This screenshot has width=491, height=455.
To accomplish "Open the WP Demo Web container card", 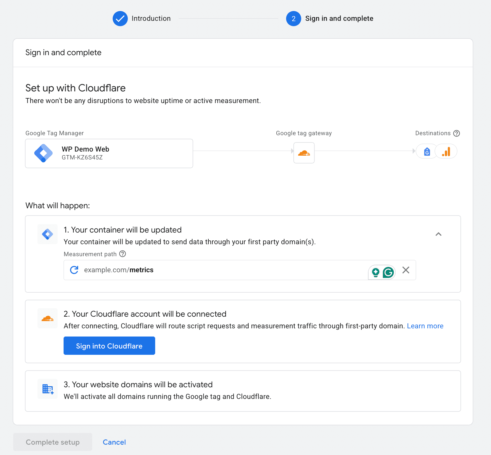I will (x=109, y=153).
